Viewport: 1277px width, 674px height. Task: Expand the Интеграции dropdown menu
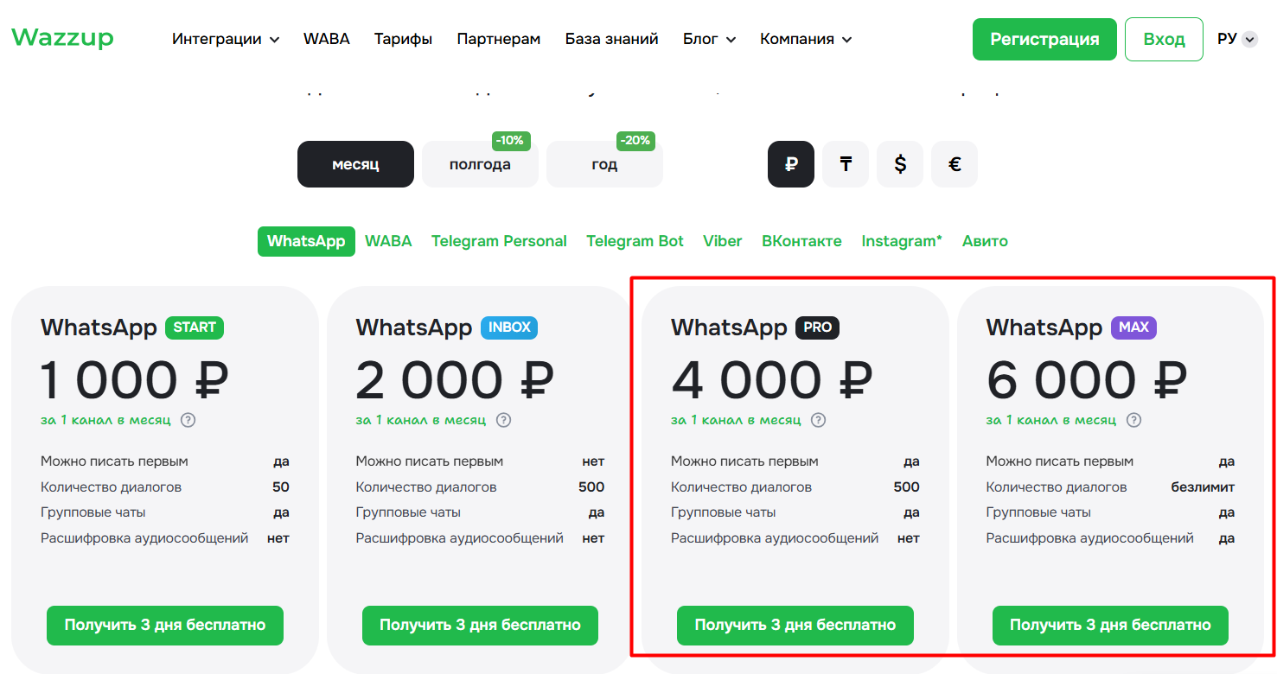[x=226, y=39]
